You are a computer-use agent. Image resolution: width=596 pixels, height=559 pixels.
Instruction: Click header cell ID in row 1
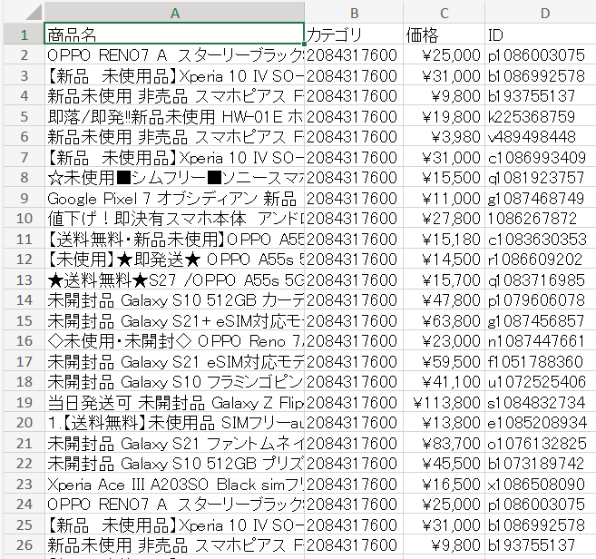click(x=541, y=34)
